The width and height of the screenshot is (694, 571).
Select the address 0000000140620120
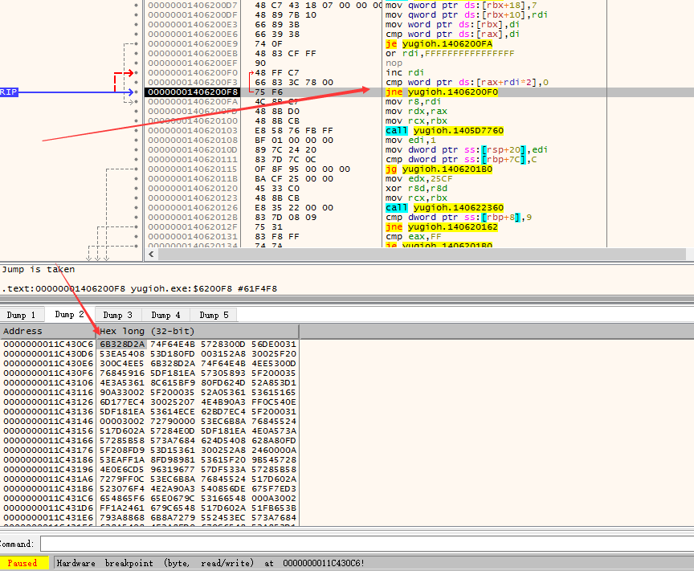pos(193,189)
